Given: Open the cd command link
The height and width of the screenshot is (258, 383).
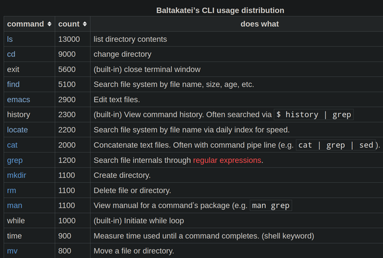Looking at the screenshot, I should click(x=11, y=54).
